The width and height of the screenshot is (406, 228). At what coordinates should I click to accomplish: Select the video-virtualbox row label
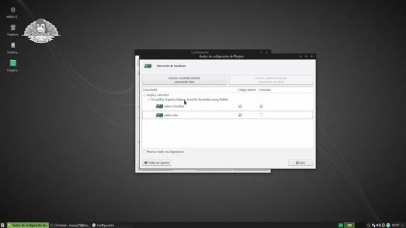tap(174, 106)
